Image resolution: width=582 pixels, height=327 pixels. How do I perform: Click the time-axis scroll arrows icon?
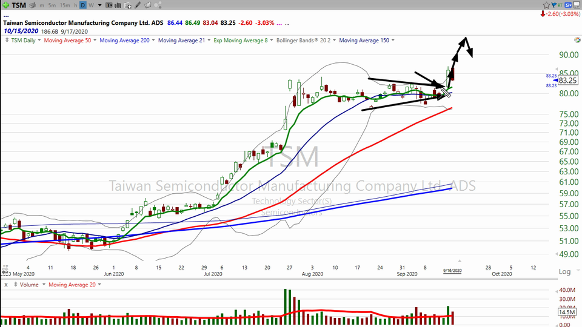(5, 271)
